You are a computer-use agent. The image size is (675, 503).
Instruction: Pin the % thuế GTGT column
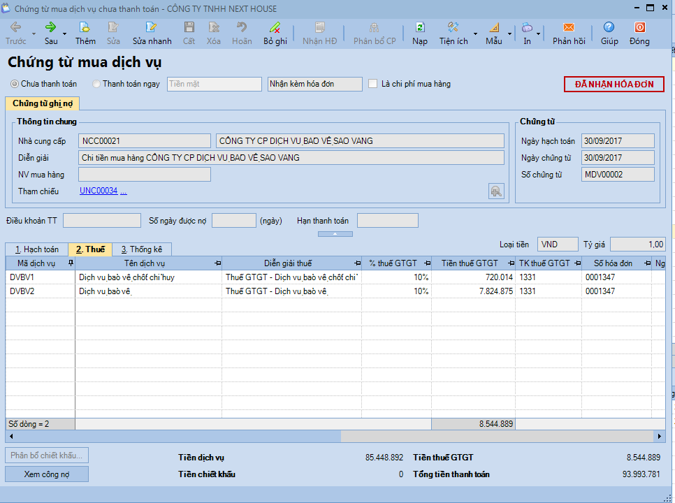tap(428, 263)
